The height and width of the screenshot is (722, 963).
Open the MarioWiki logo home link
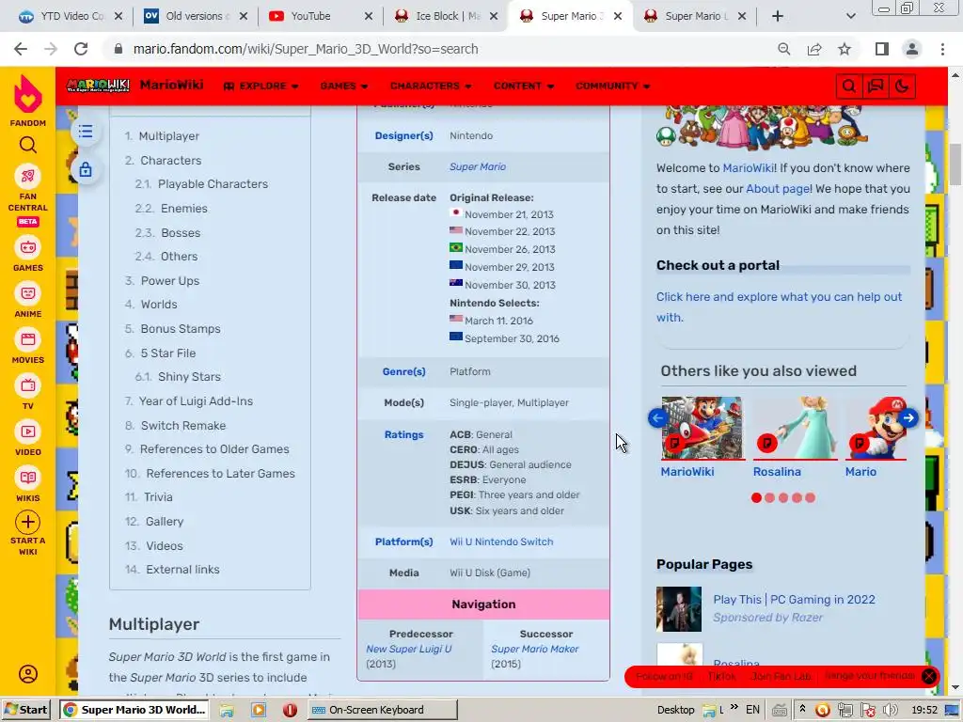pos(98,86)
